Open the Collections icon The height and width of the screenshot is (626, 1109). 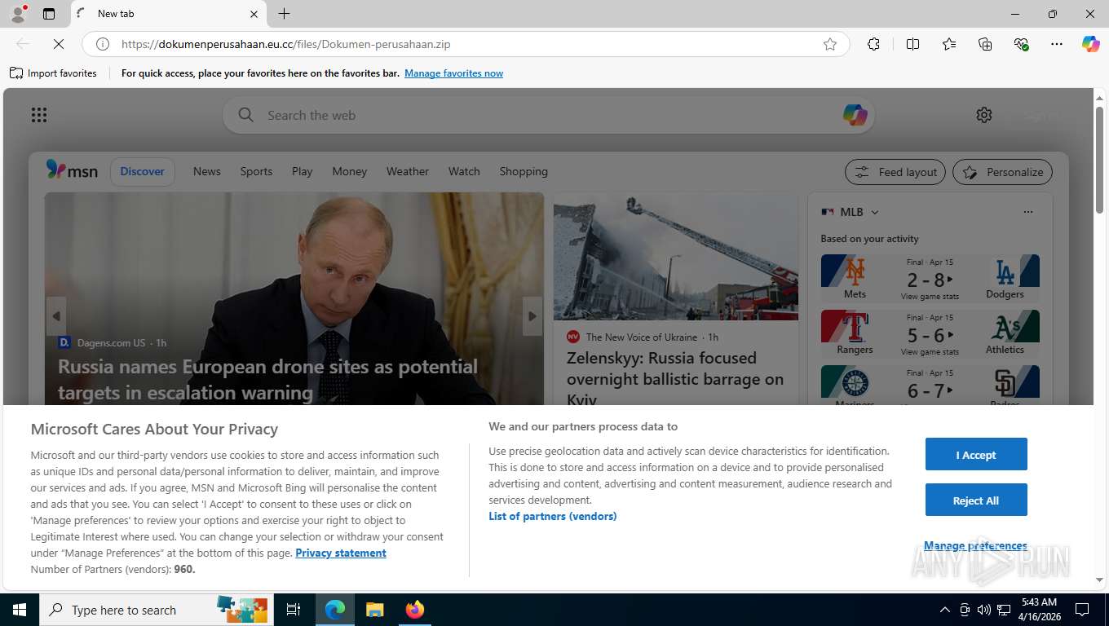(985, 44)
